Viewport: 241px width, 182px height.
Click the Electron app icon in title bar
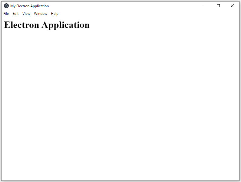pyautogui.click(x=6, y=6)
